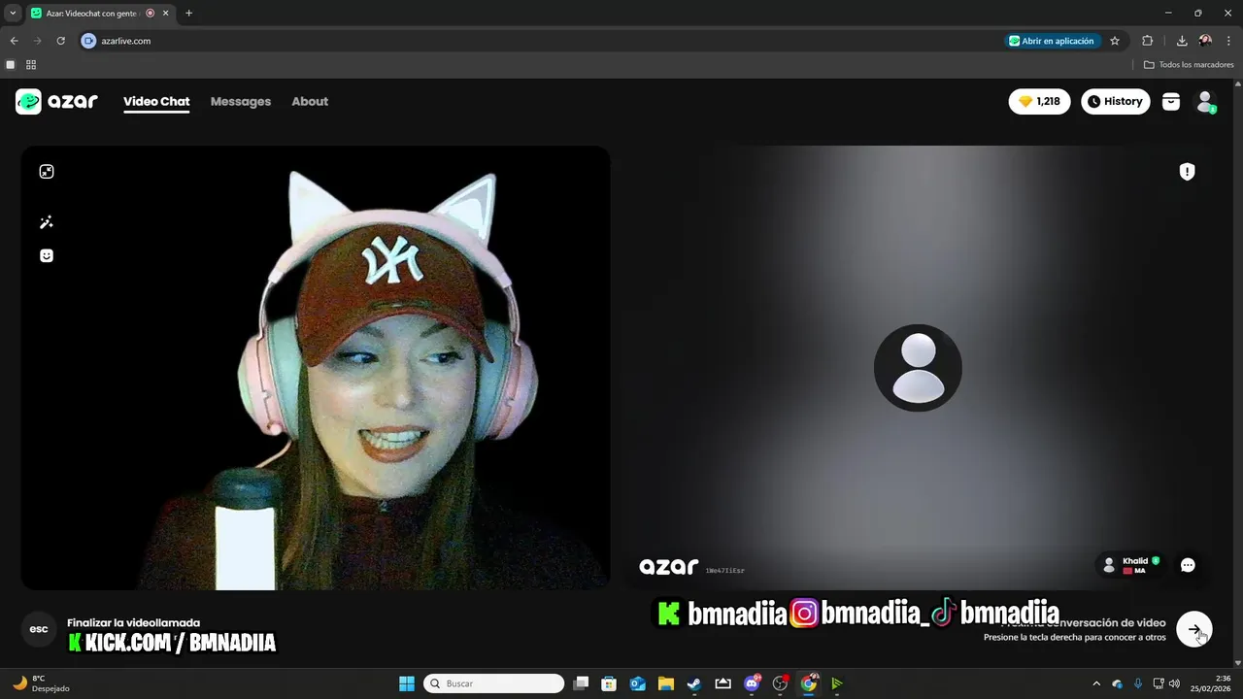
Task: Open Discord from taskbar
Action: pos(752,683)
